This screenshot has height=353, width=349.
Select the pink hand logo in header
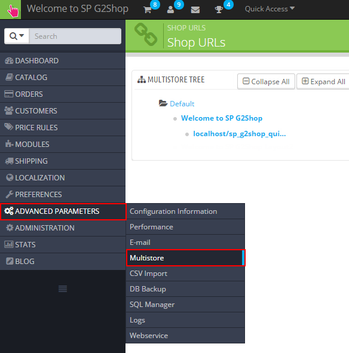10,10
